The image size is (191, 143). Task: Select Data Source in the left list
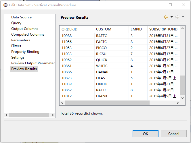pos(21,17)
